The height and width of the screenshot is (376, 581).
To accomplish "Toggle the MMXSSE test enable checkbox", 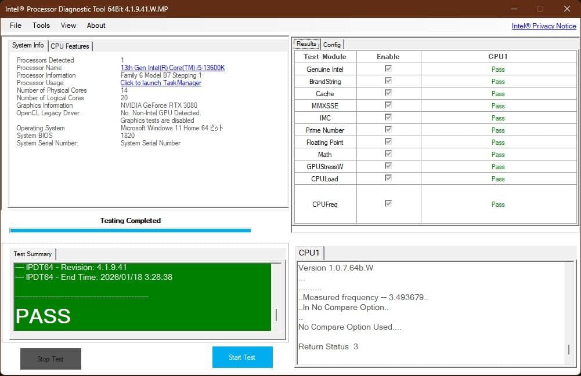I will tap(388, 105).
